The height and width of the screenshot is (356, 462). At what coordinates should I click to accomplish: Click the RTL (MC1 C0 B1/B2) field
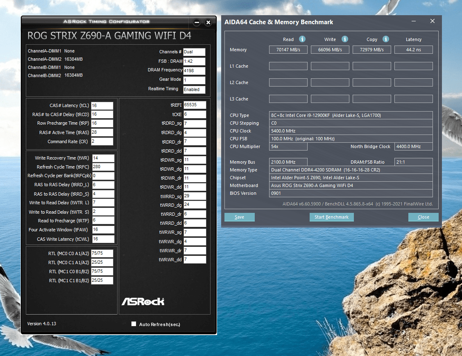tap(102, 272)
